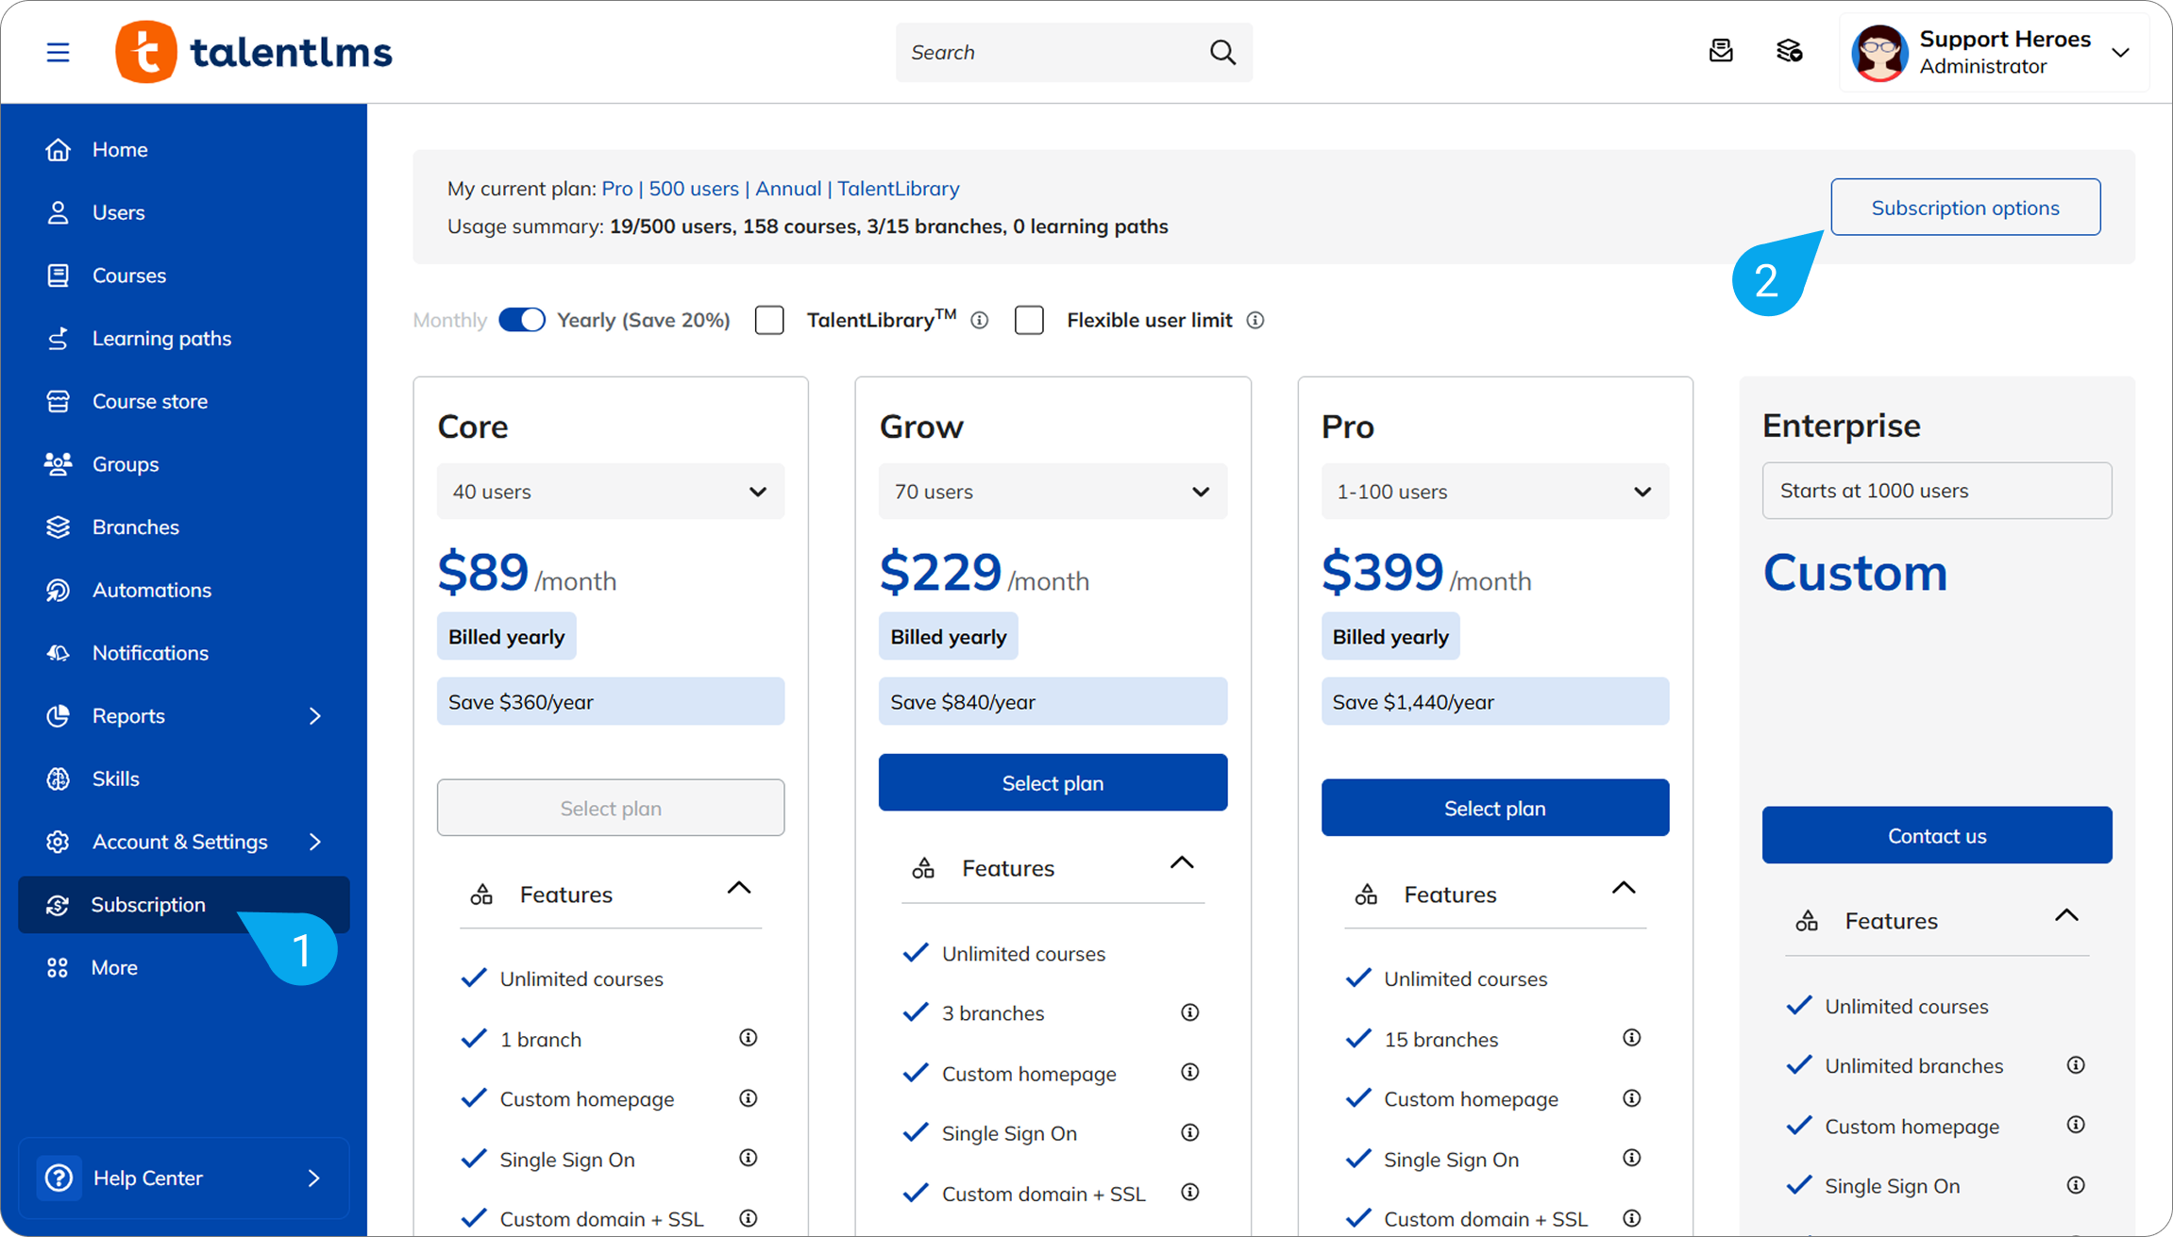Image resolution: width=2173 pixels, height=1237 pixels.
Task: Open Branches in the sidebar
Action: [135, 527]
